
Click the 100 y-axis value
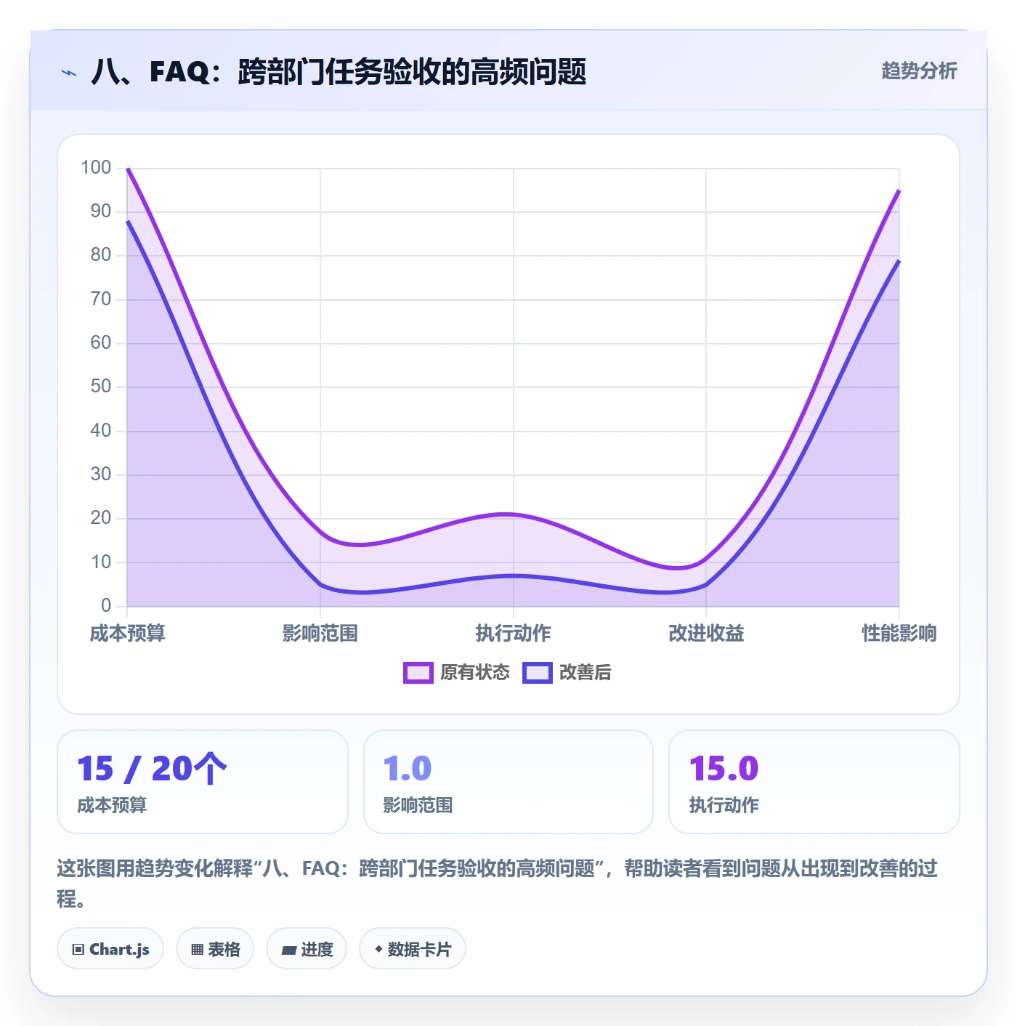pyautogui.click(x=96, y=168)
